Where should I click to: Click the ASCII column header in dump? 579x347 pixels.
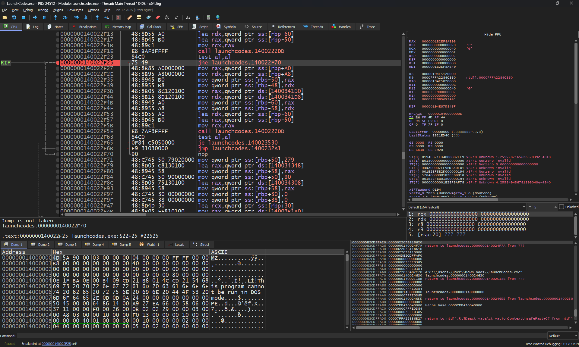coord(237,252)
